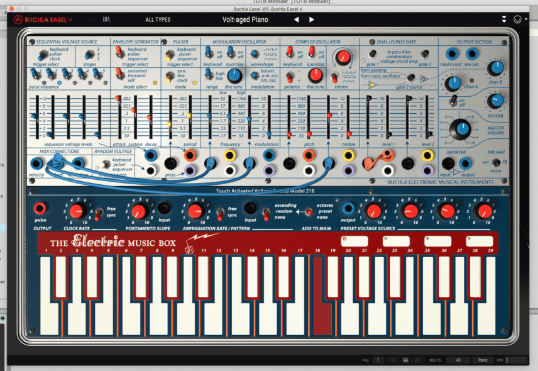Viewport: 538px width, 371px height.
Task: Open the preset library browser icon
Action: coord(106,19)
